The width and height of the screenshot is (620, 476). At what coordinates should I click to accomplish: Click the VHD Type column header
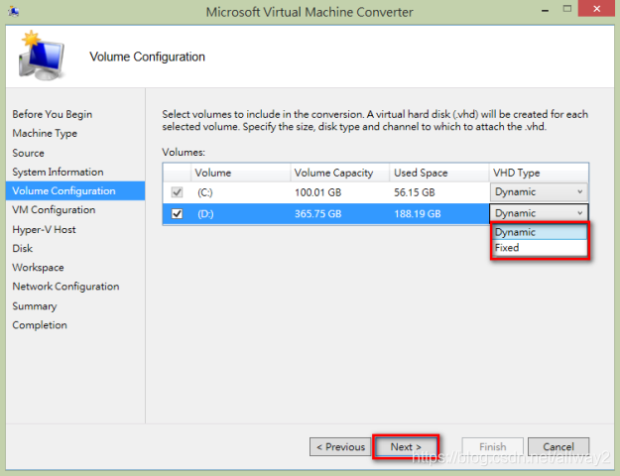click(539, 173)
